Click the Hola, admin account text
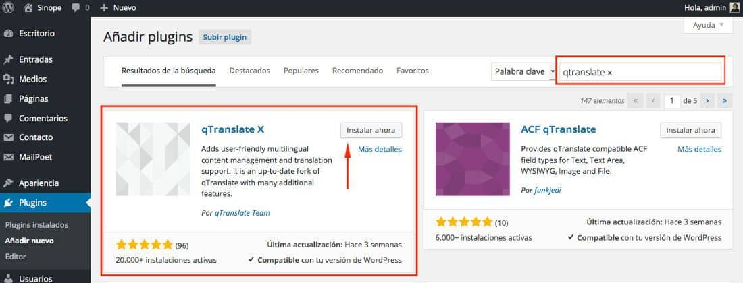This screenshot has width=743, height=283. pos(705,7)
